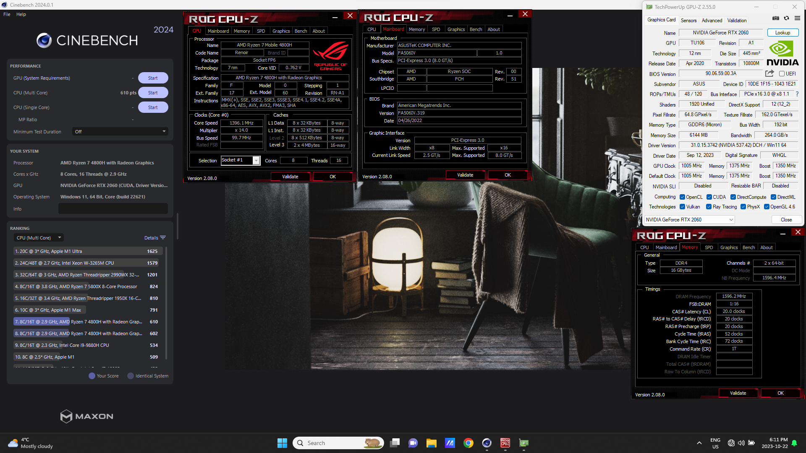Viewport: 806px width, 453px height.
Task: Open the weather widget on the taskbar
Action: coord(31,443)
